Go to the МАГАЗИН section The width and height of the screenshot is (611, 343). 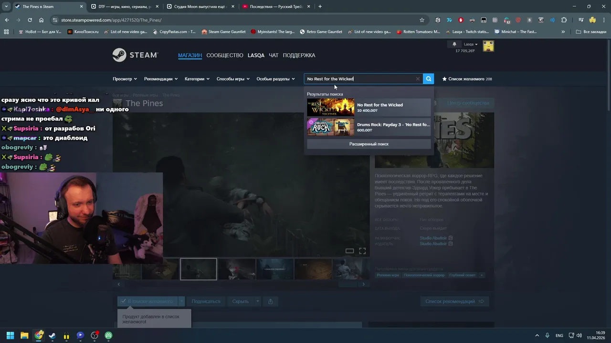[190, 55]
